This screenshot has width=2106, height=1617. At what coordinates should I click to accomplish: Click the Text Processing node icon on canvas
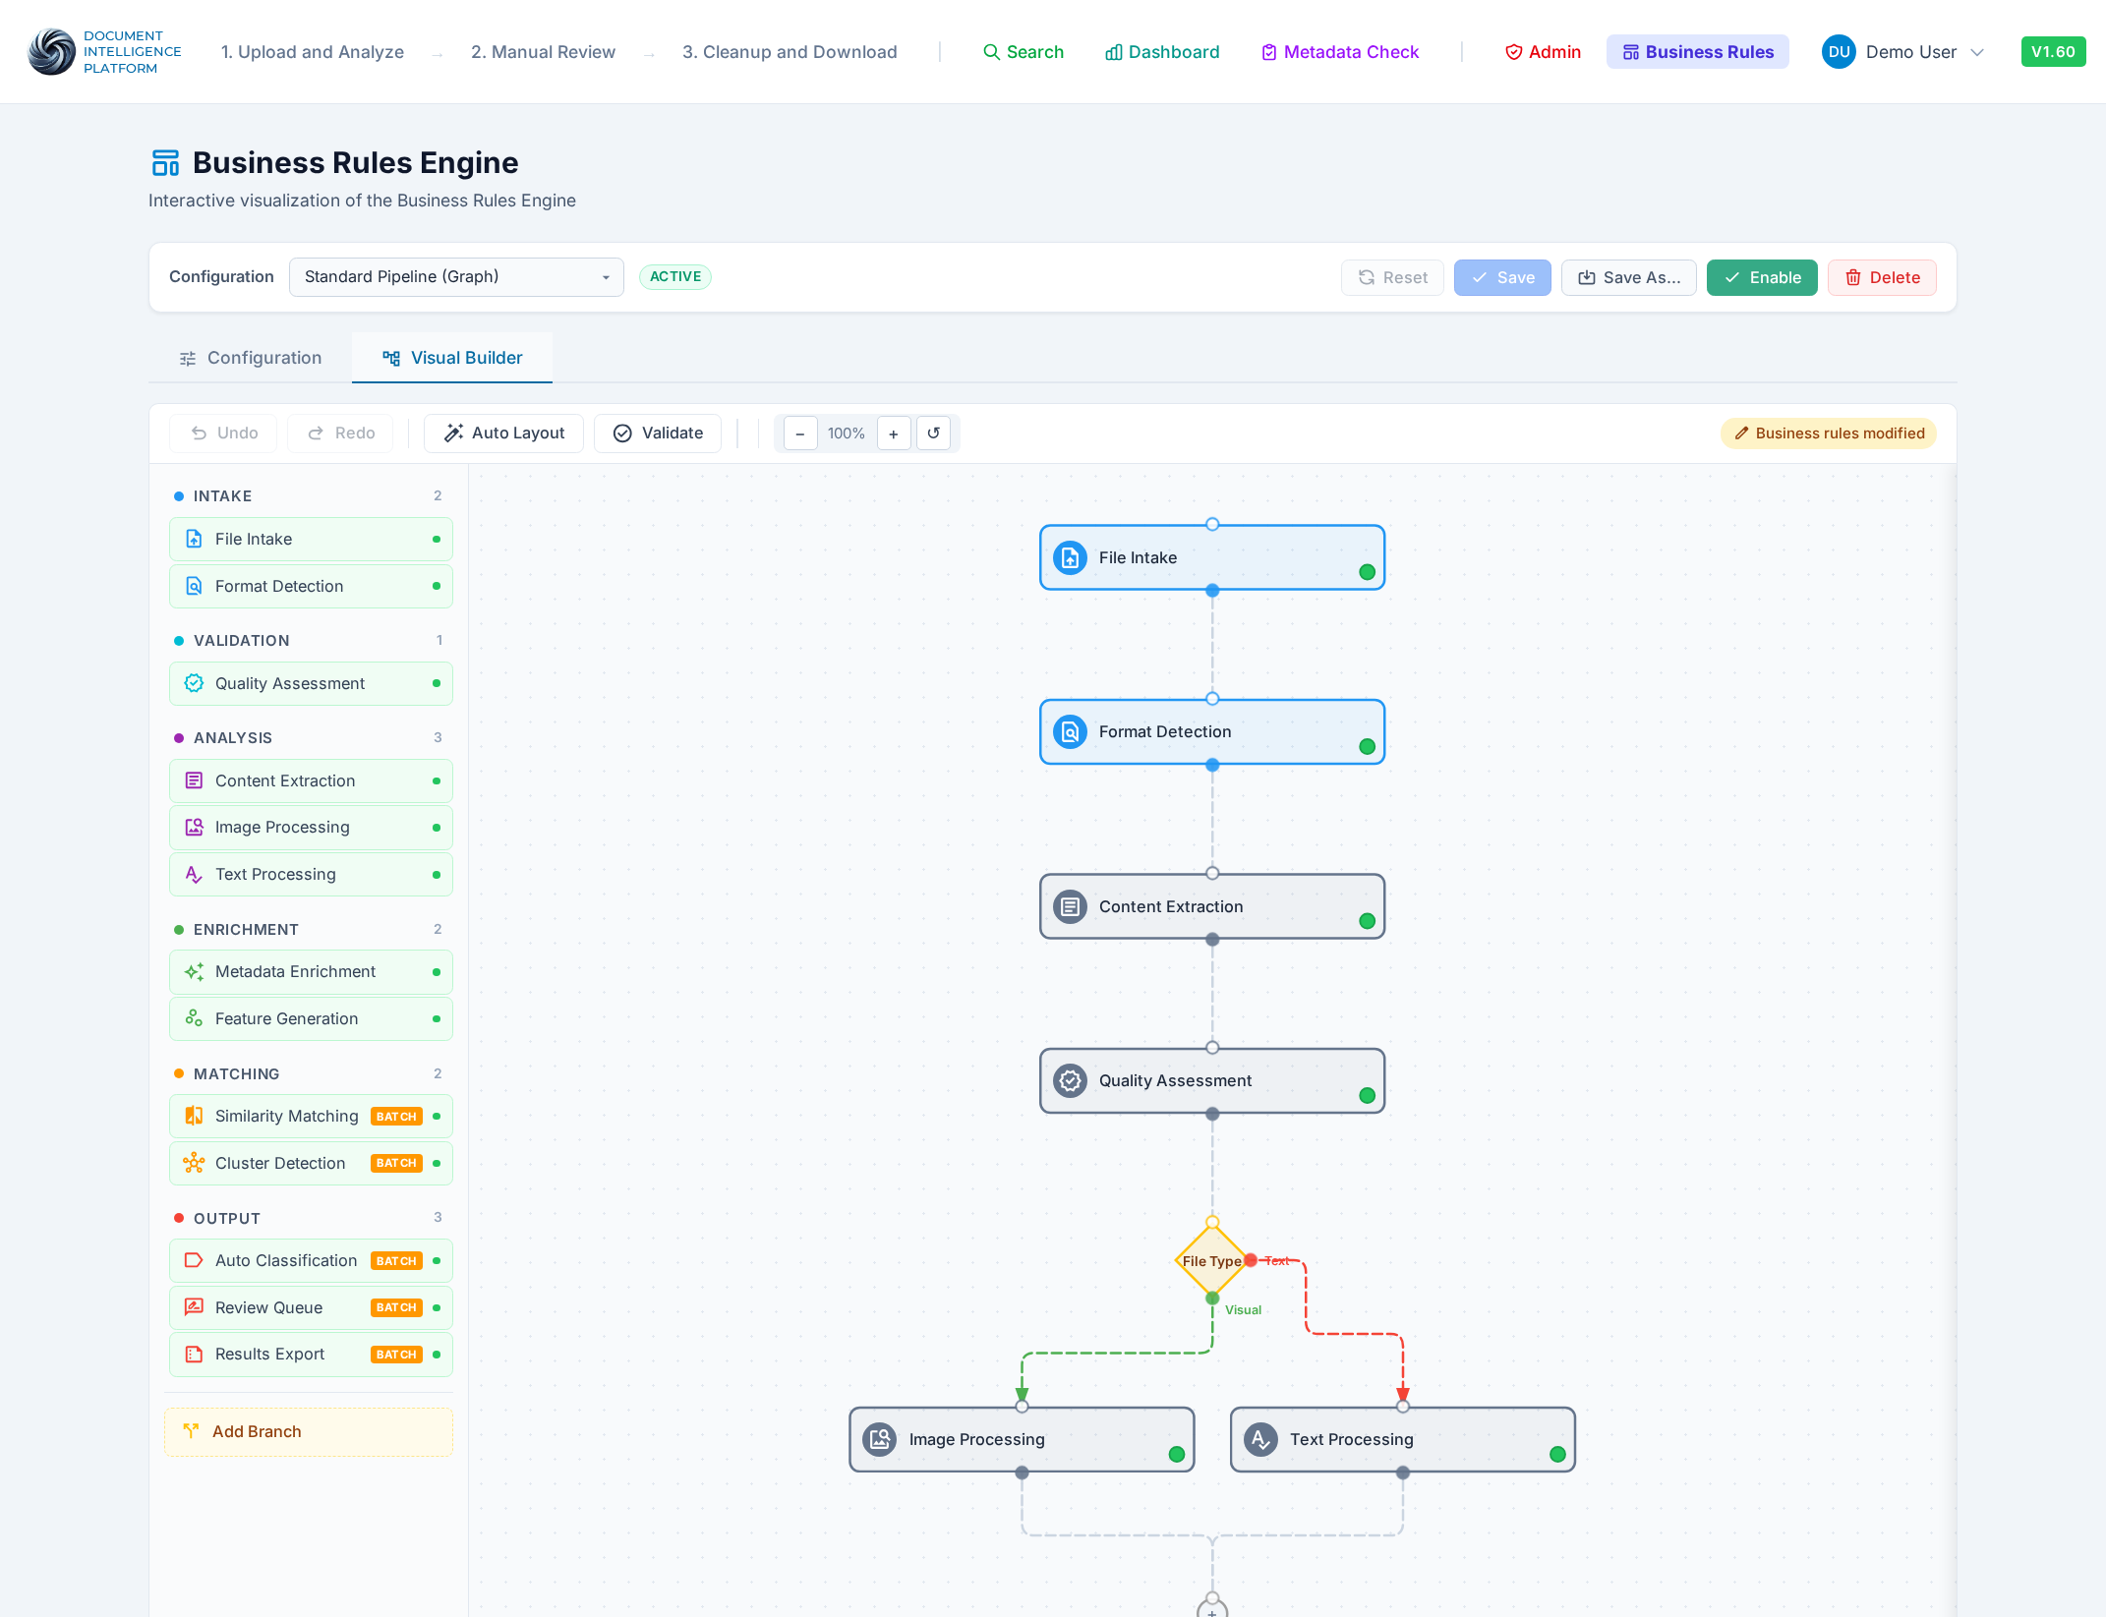click(1260, 1440)
